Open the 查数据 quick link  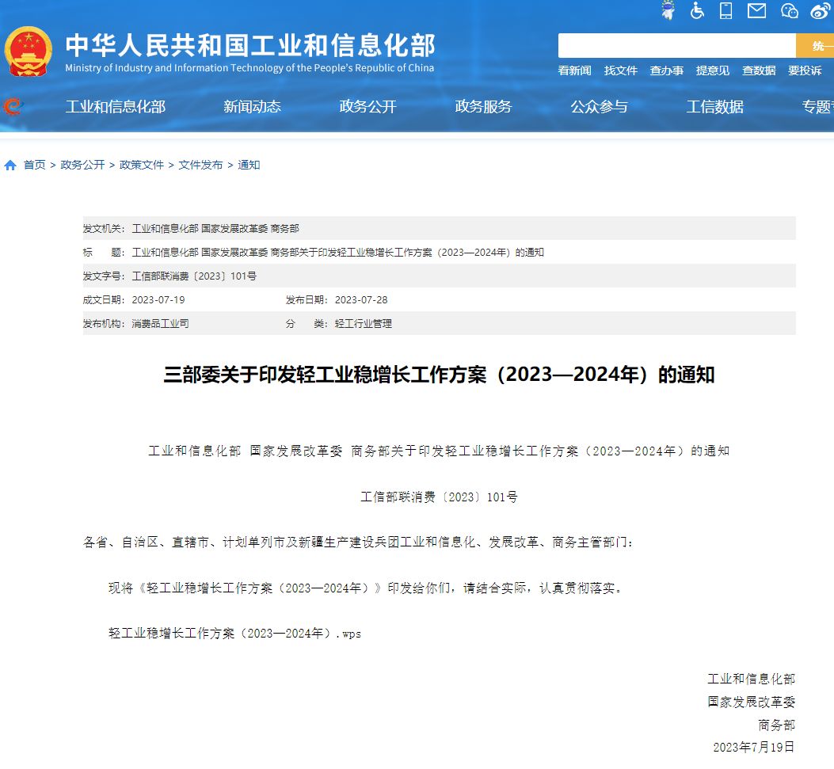[759, 70]
